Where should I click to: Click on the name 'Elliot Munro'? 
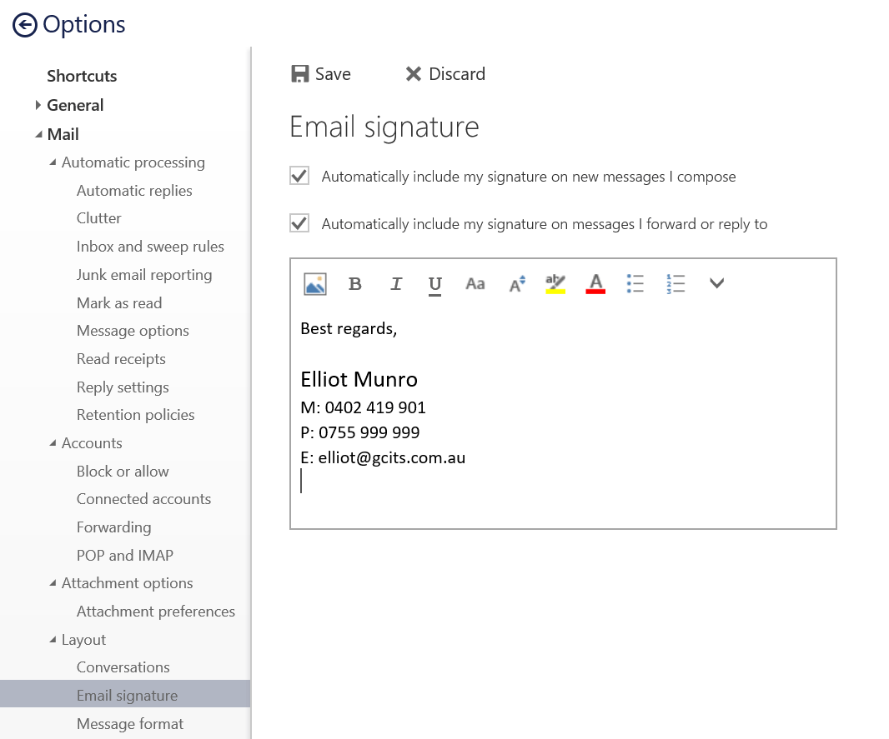(359, 379)
